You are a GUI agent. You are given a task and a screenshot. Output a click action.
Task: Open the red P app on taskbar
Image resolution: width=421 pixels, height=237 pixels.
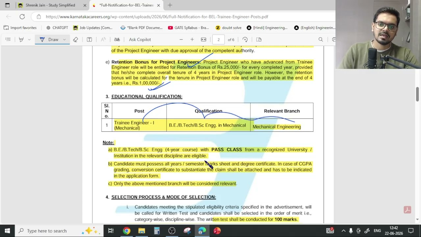click(217, 231)
